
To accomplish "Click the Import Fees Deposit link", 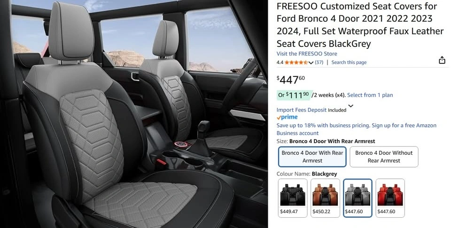I will click(302, 110).
